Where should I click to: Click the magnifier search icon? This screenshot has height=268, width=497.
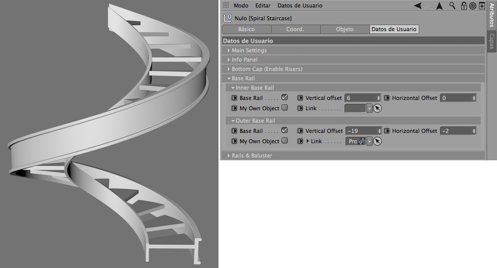452,6
